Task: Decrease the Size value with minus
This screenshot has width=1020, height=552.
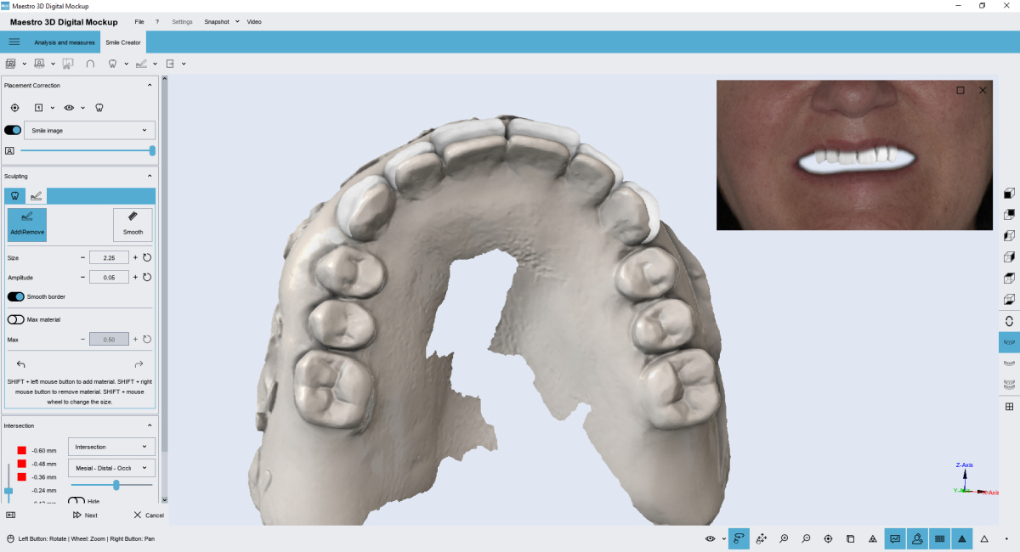Action: pos(82,257)
